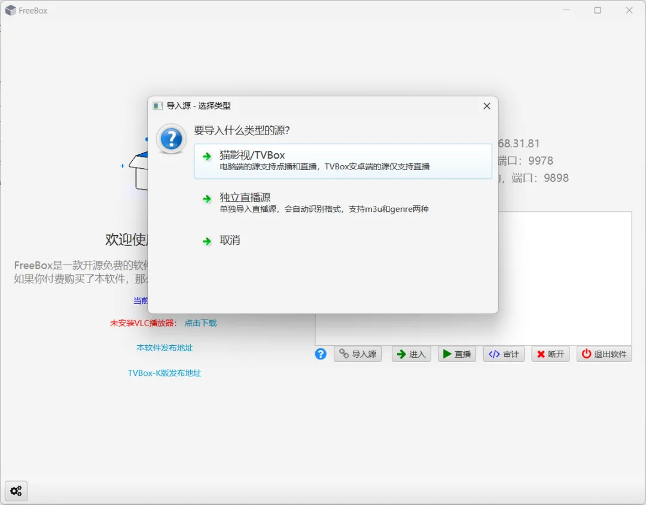The width and height of the screenshot is (646, 505).
Task: Close the 导入源 - 选择类型 dialog
Action: point(486,106)
